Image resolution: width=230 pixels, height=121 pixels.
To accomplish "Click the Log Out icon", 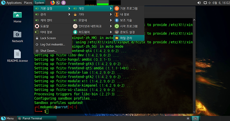I will [x=37, y=45].
